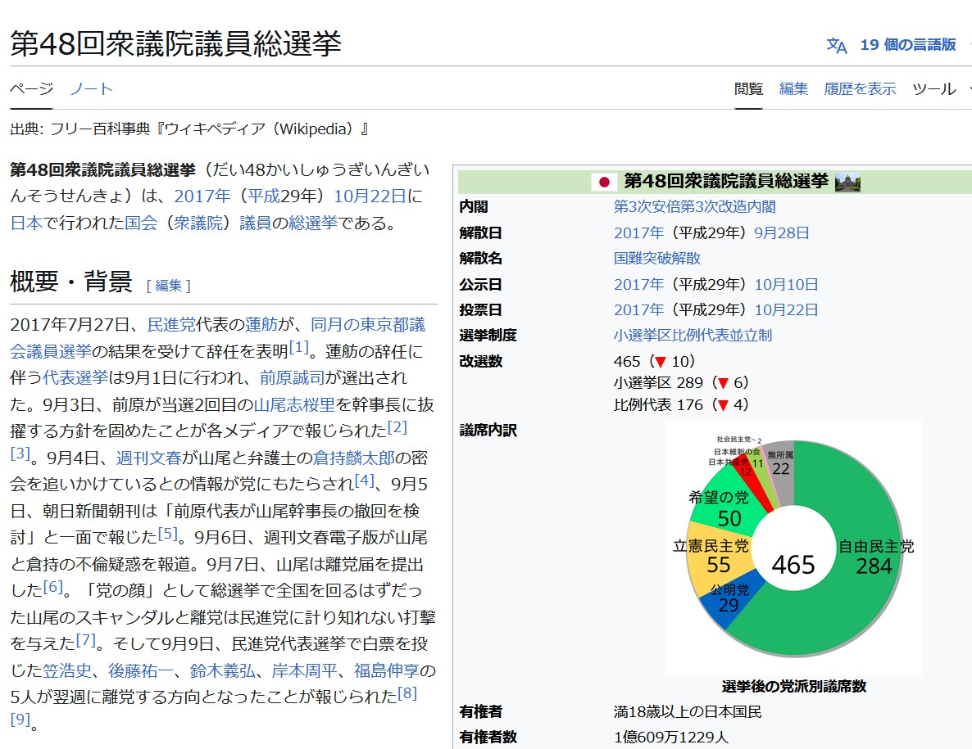
Task: Click the red arrow beside 比例代表 176
Action: click(723, 405)
